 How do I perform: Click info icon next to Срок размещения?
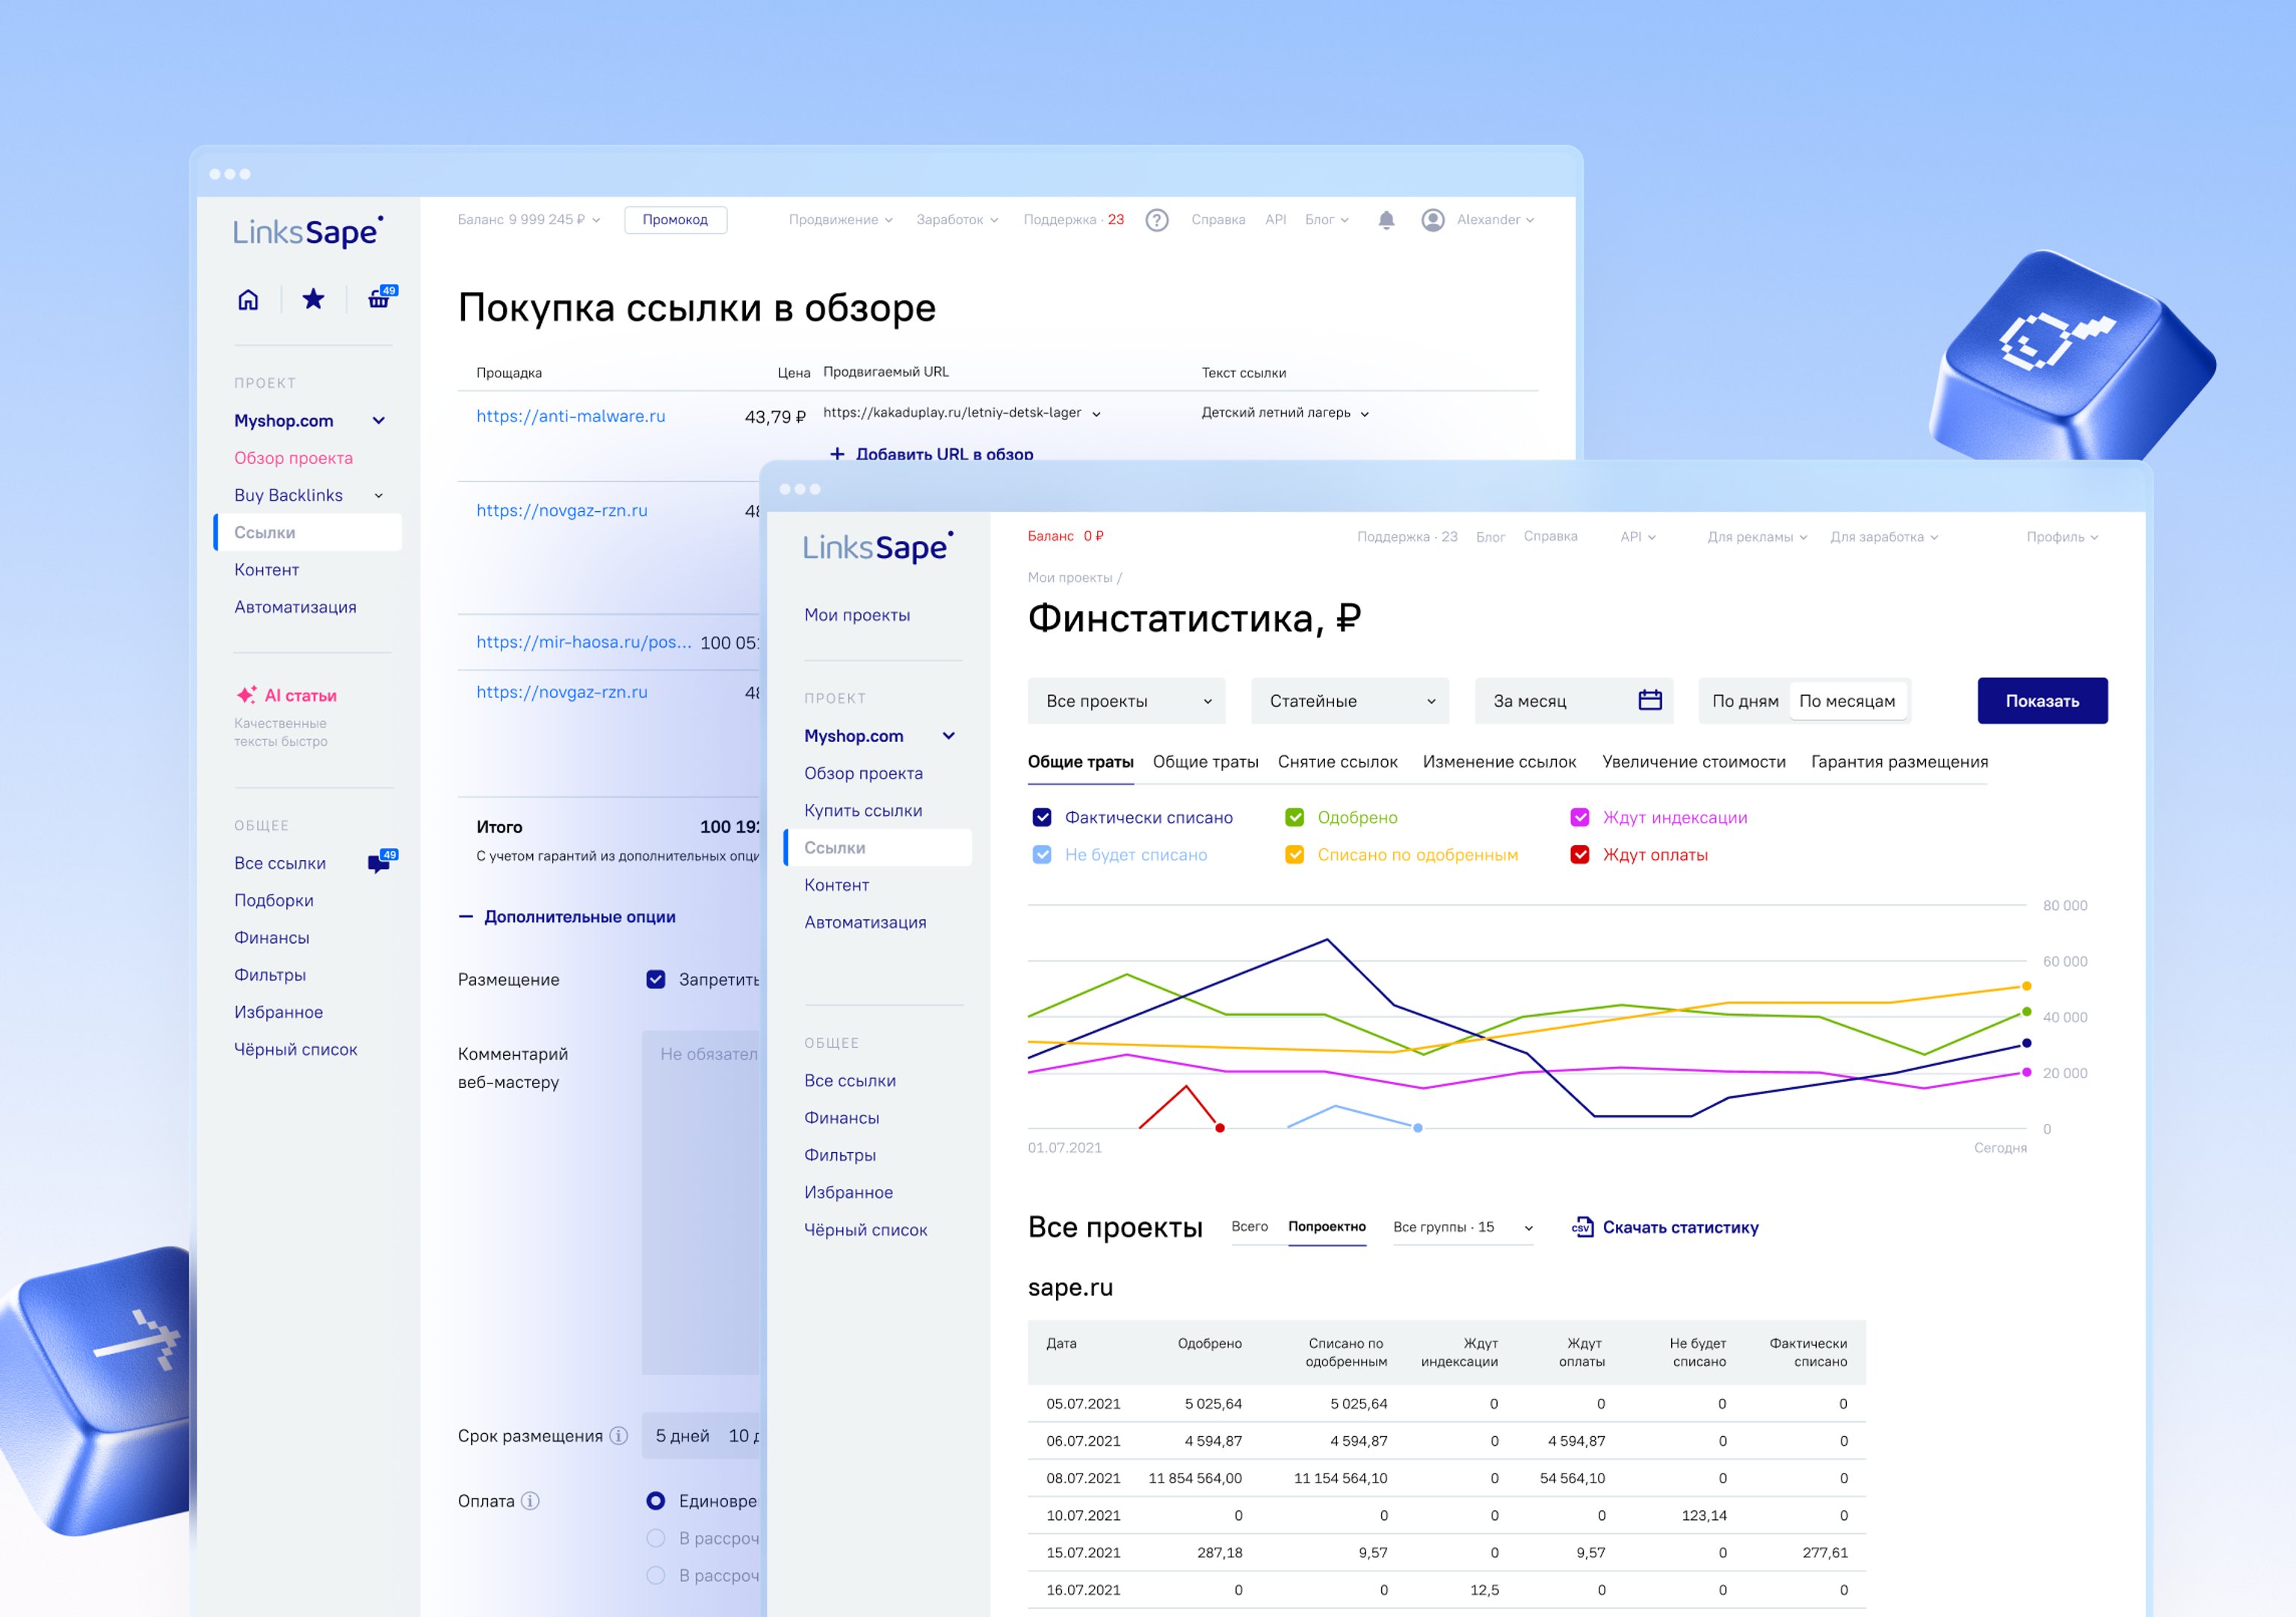click(x=619, y=1436)
